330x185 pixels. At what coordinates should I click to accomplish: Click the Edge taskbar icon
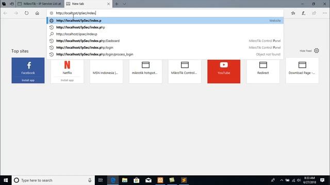113,180
